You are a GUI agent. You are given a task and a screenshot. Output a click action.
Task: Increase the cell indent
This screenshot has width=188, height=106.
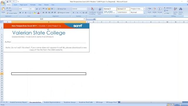[55, 13]
